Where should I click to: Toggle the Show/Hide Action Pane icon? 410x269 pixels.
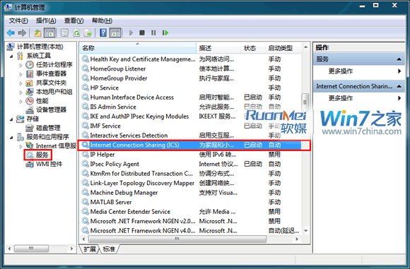point(115,33)
